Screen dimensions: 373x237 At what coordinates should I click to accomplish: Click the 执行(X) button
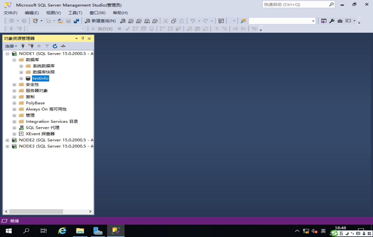[102, 29]
